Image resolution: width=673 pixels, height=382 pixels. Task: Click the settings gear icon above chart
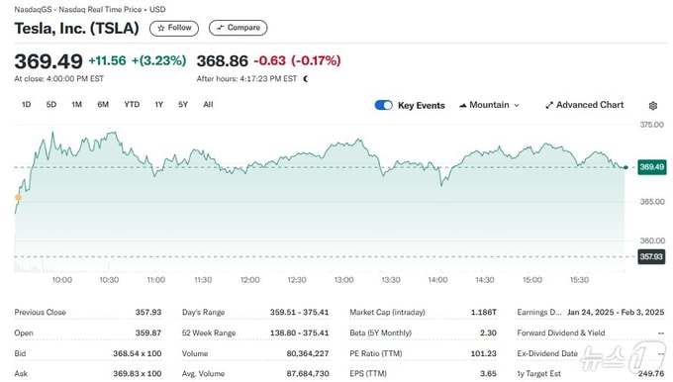[x=653, y=106]
